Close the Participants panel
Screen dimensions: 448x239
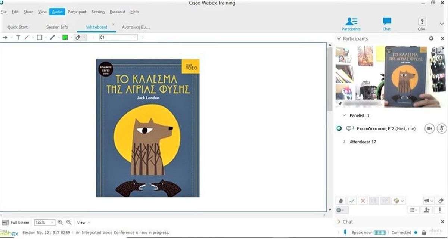(442, 38)
